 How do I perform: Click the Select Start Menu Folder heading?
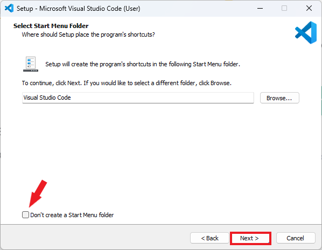pos(51,26)
